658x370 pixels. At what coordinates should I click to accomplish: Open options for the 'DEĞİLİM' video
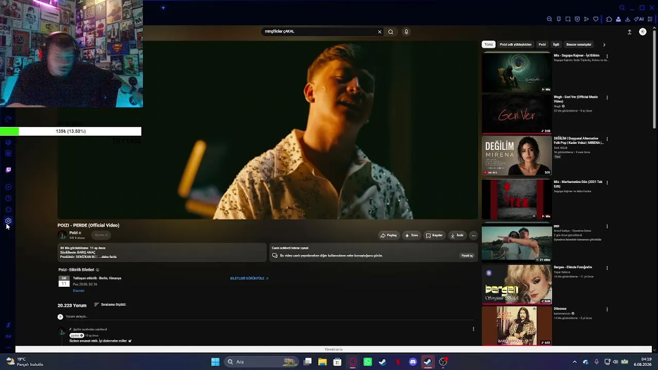pos(607,139)
